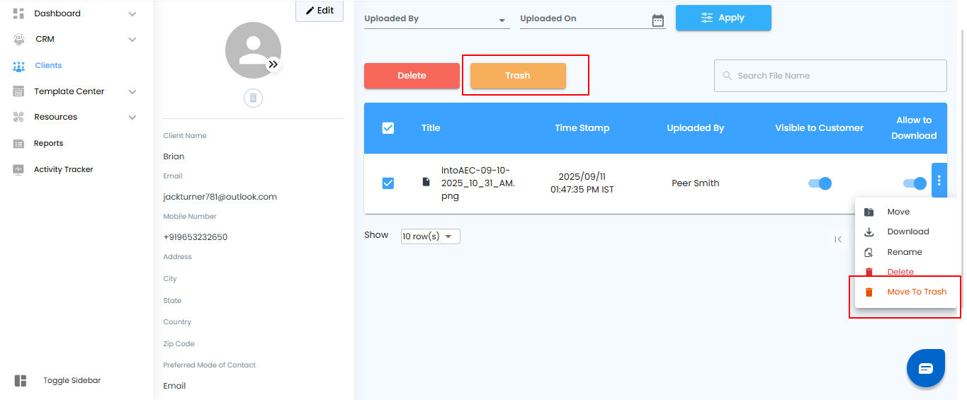Expand the Resources chevron

click(132, 118)
